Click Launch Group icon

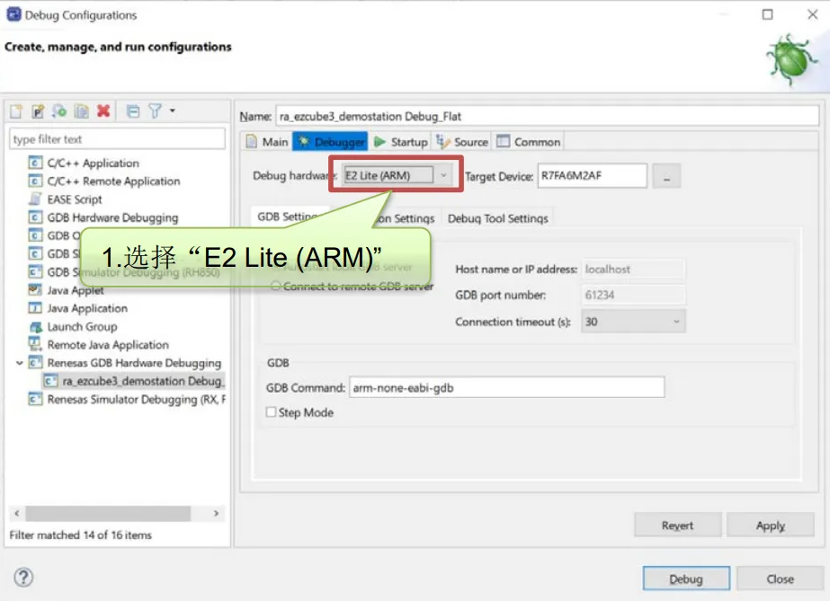point(35,327)
